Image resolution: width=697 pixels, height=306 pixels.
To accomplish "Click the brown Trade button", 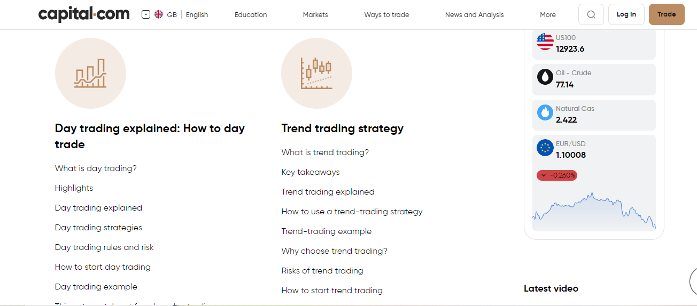I will point(667,14).
